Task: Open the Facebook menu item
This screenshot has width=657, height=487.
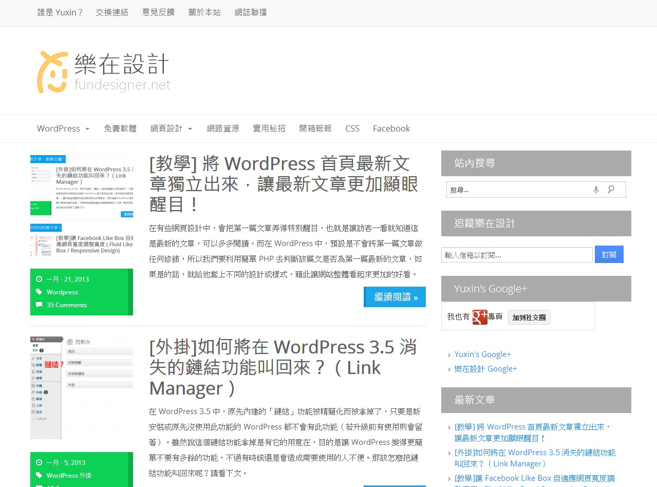Action: [391, 128]
